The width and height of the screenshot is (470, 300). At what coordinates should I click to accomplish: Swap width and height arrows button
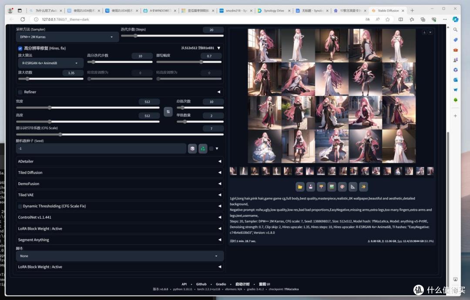coord(168,111)
